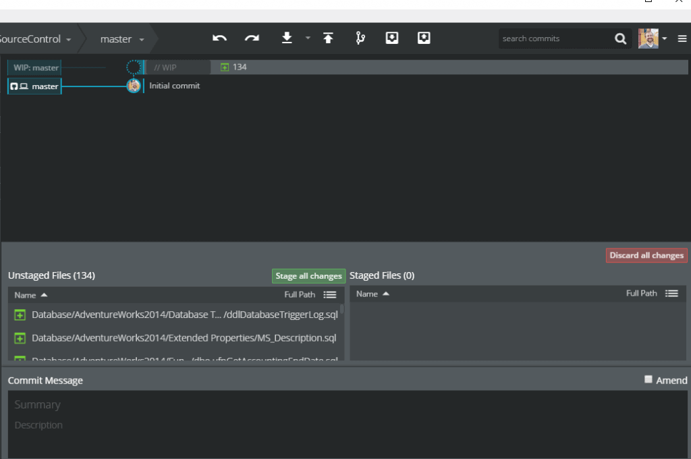Click the Redo toolbar icon
Image resolution: width=691 pixels, height=459 pixels.
tap(252, 38)
